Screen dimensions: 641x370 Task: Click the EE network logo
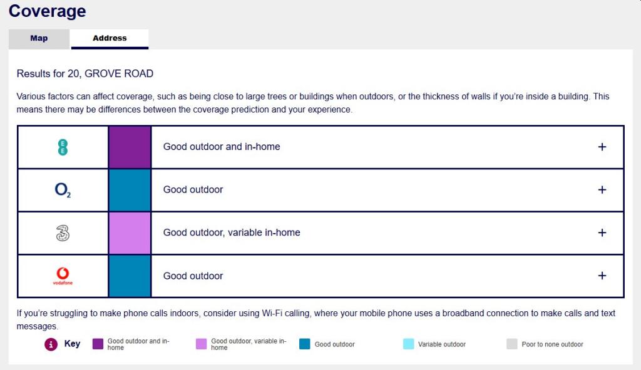tap(63, 147)
